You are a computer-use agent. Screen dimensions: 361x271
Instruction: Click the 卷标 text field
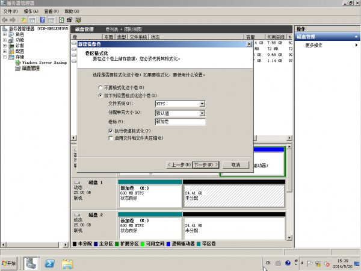[x=180, y=122]
